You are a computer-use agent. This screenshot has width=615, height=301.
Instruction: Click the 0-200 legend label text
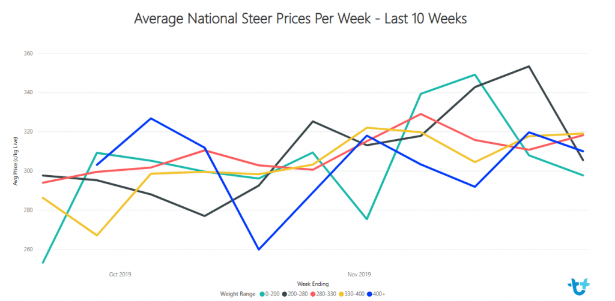pos(272,294)
